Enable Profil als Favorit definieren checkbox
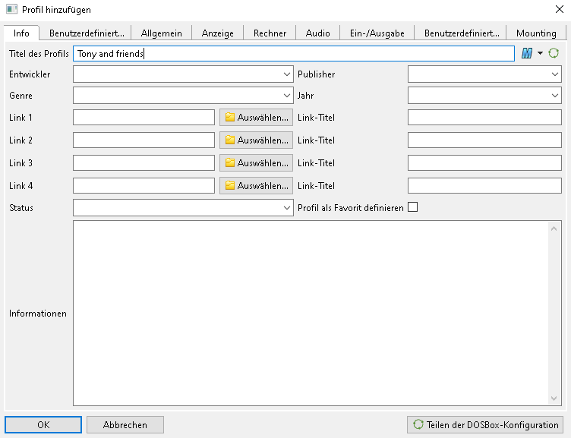The image size is (571, 438). click(x=413, y=207)
